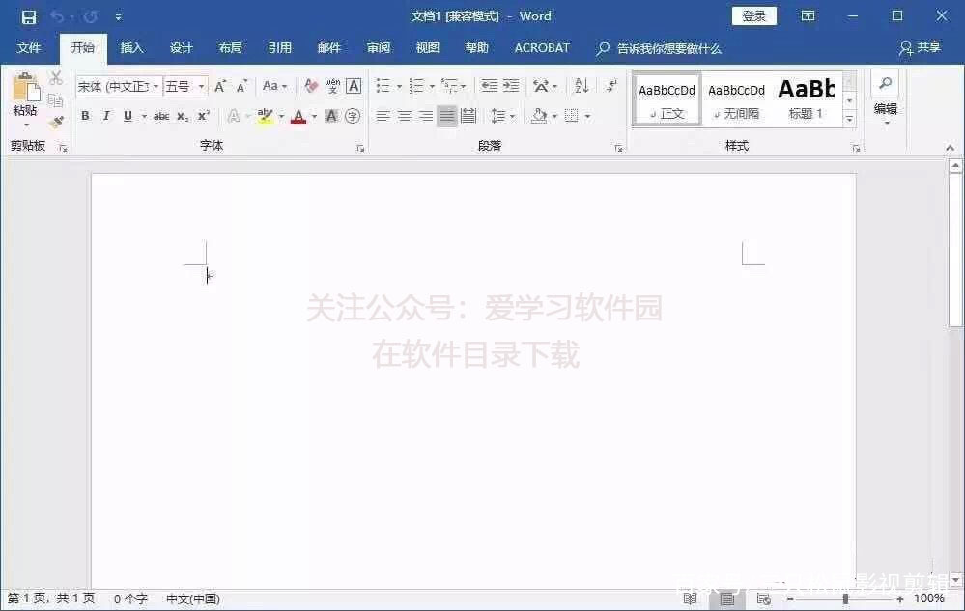Increase font size with the grow font icon
965x611 pixels.
220,86
